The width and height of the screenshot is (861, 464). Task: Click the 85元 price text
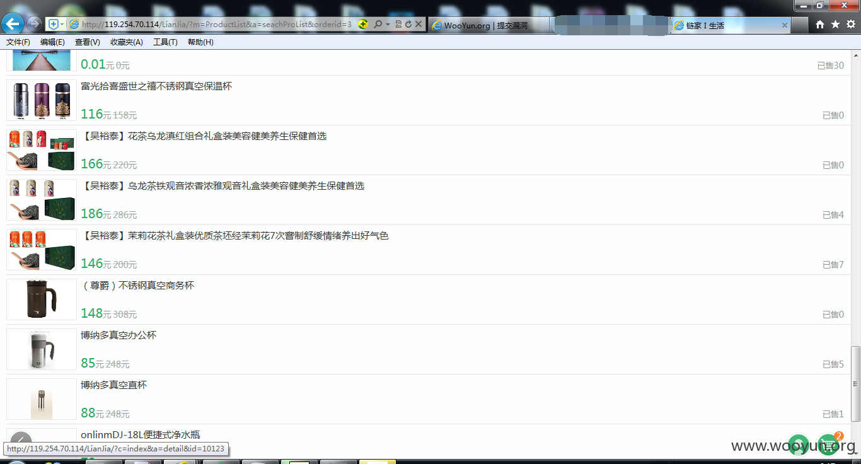pos(92,363)
